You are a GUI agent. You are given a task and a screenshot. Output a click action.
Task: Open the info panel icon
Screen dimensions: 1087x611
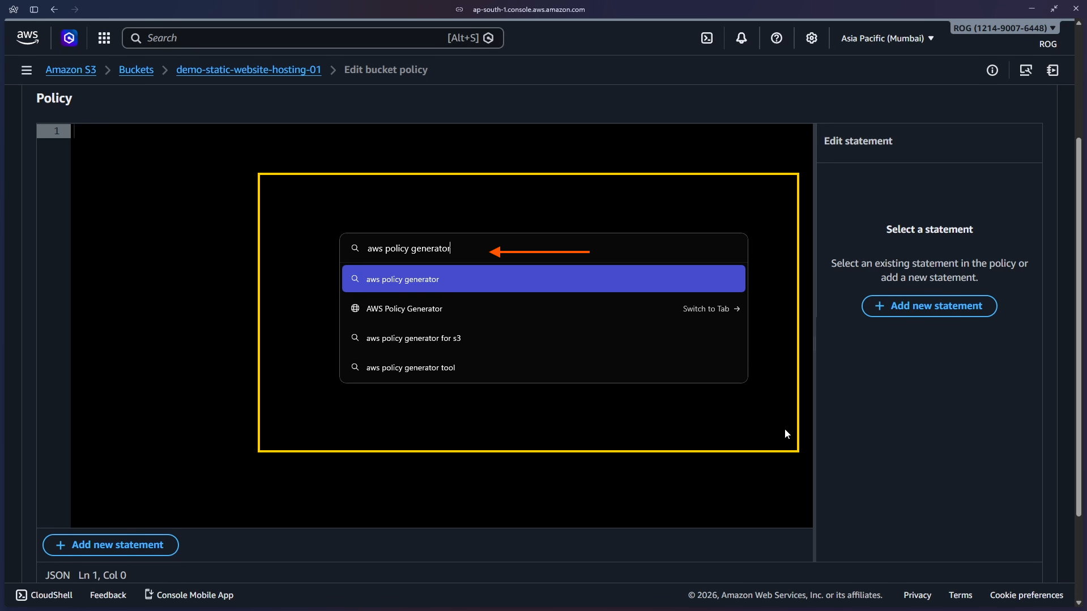click(x=992, y=70)
